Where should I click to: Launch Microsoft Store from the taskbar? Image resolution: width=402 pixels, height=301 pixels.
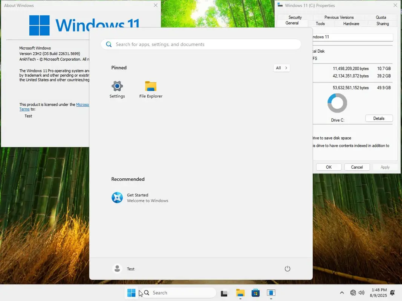[x=255, y=293]
